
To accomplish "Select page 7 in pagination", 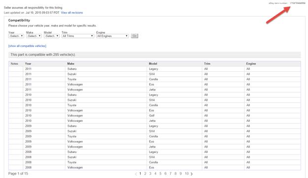I will point(170,174).
